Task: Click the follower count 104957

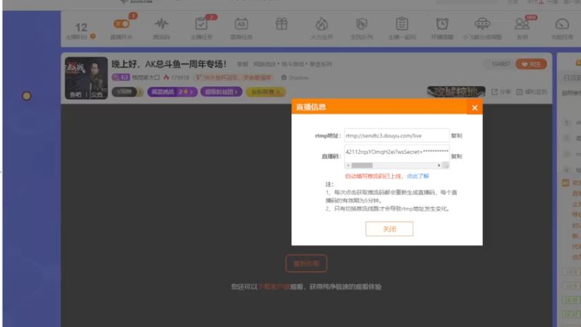Action: tap(500, 64)
